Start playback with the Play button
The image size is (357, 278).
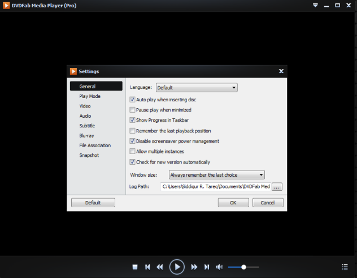coord(177,267)
